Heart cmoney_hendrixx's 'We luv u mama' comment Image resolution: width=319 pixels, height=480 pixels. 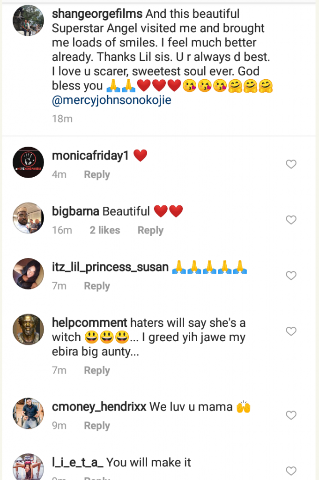[x=291, y=415]
